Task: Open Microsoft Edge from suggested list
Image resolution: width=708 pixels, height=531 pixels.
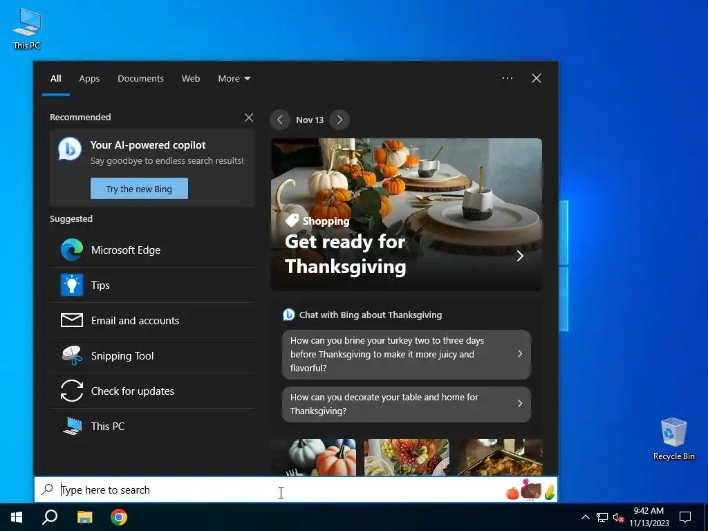Action: (152, 250)
